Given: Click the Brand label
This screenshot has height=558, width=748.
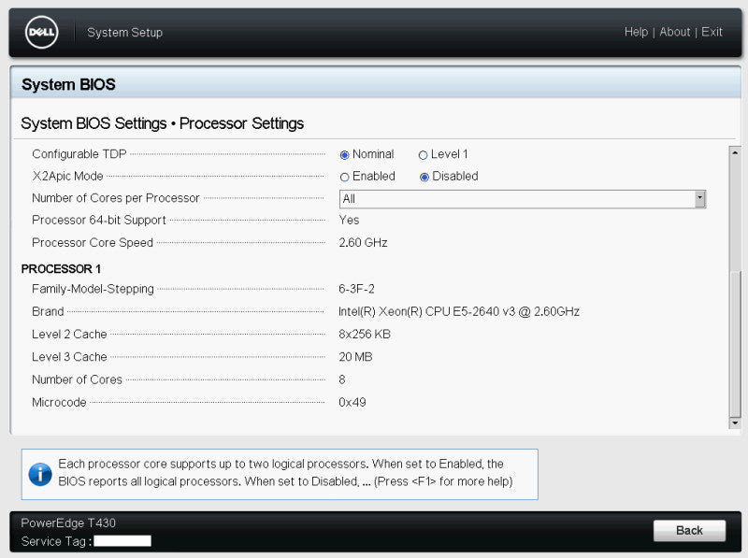Looking at the screenshot, I should 48,311.
